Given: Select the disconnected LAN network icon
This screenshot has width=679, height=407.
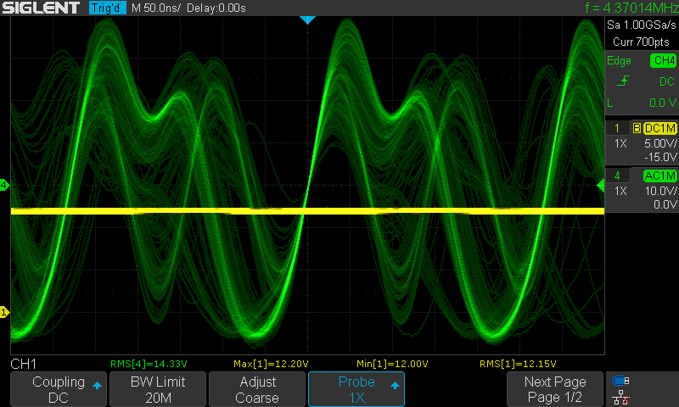Looking at the screenshot, I should pyautogui.click(x=621, y=398).
